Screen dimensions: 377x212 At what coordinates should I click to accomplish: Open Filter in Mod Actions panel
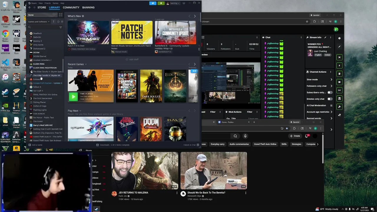tap(249, 112)
